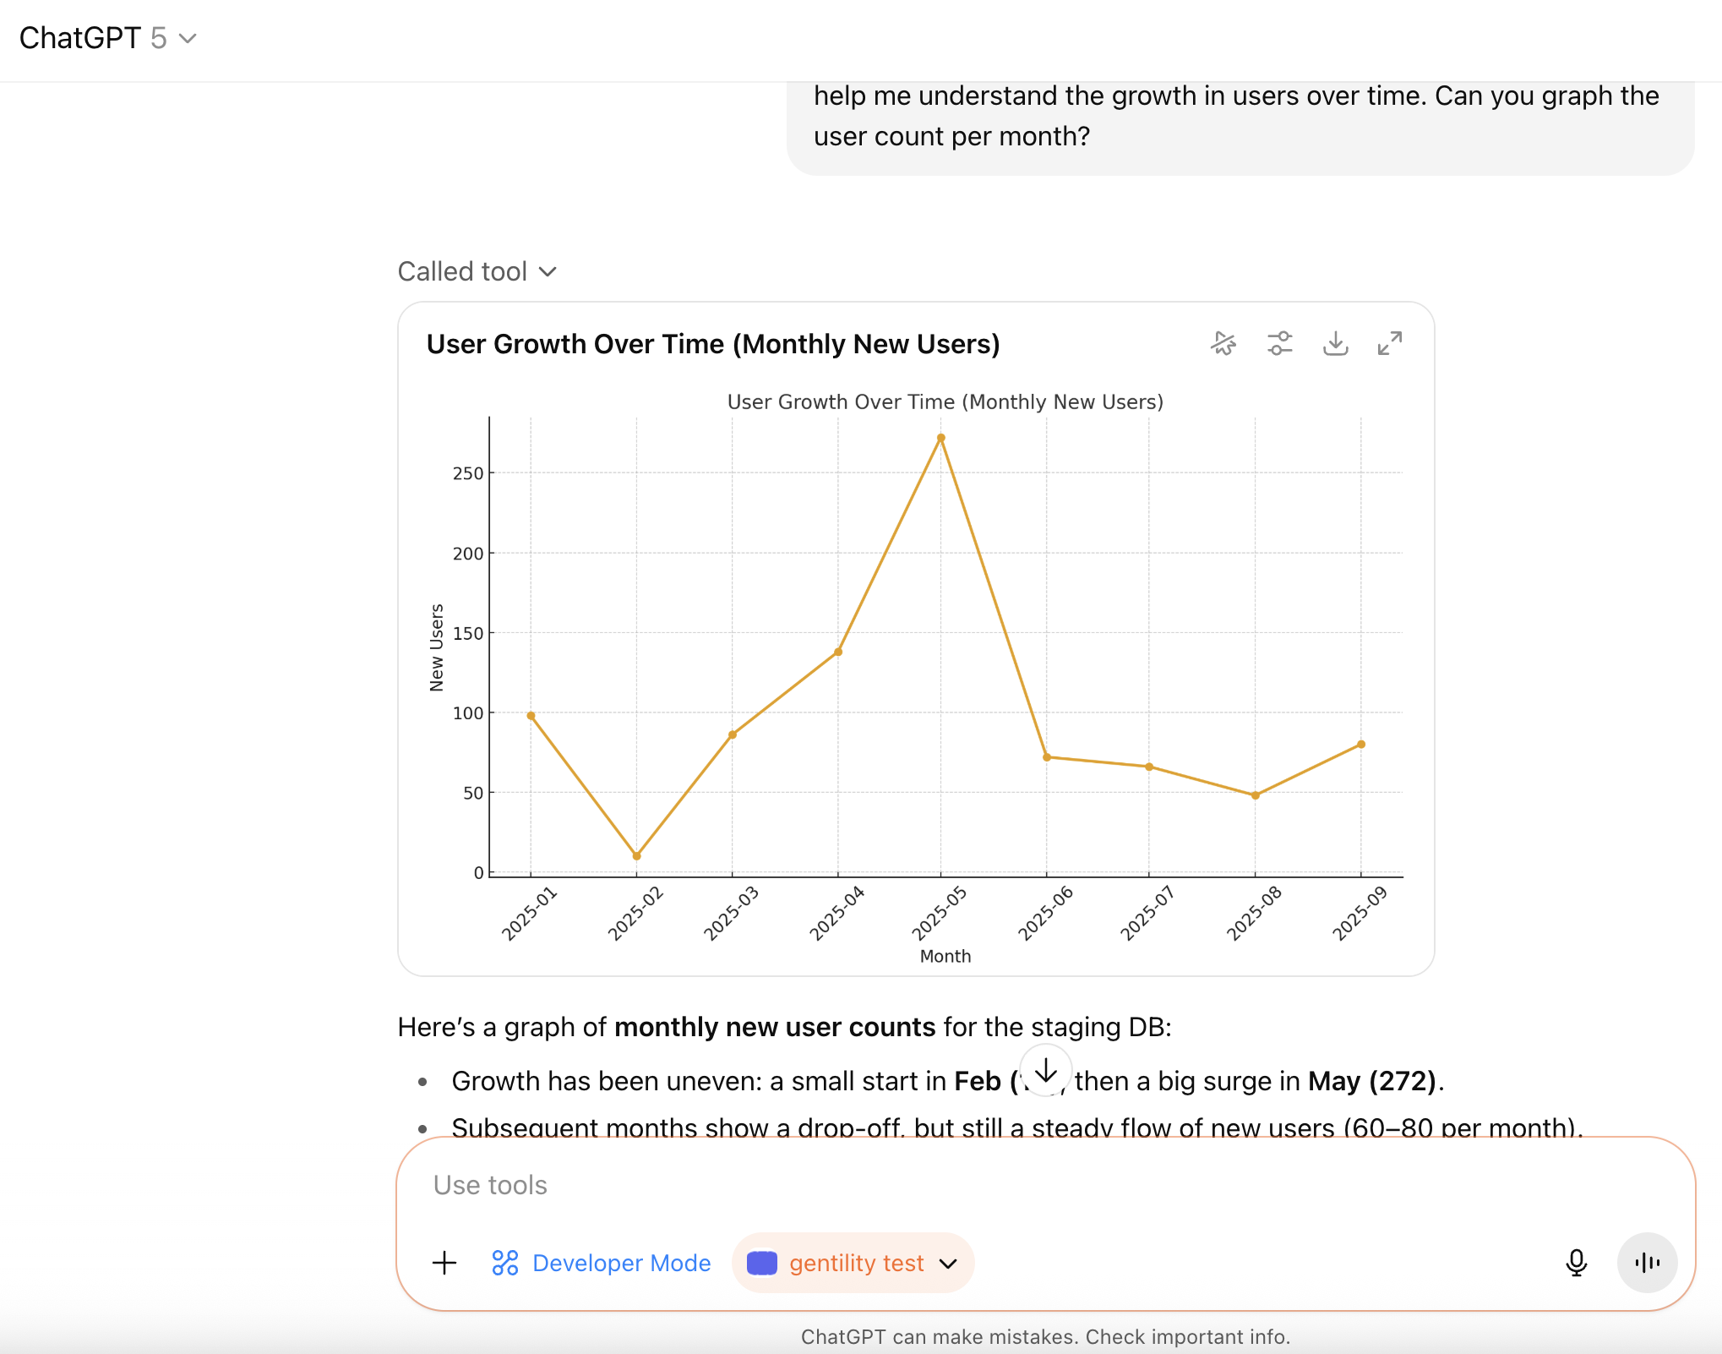This screenshot has width=1722, height=1354.
Task: Open the chart customization sliders icon
Action: tap(1279, 343)
